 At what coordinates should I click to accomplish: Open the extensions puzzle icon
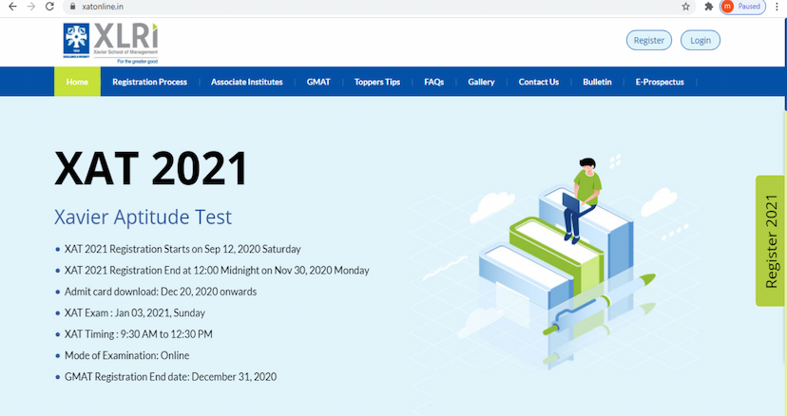[709, 7]
